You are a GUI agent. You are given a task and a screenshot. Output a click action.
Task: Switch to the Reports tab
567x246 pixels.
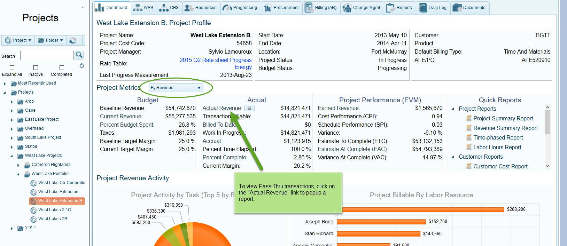(x=400, y=8)
